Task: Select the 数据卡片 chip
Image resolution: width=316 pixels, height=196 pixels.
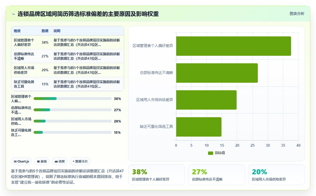Action: pos(80,161)
